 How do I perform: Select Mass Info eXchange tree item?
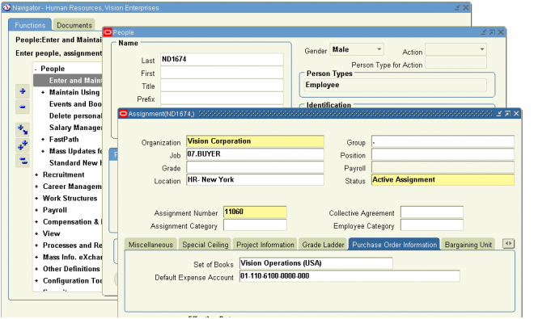[x=72, y=257]
